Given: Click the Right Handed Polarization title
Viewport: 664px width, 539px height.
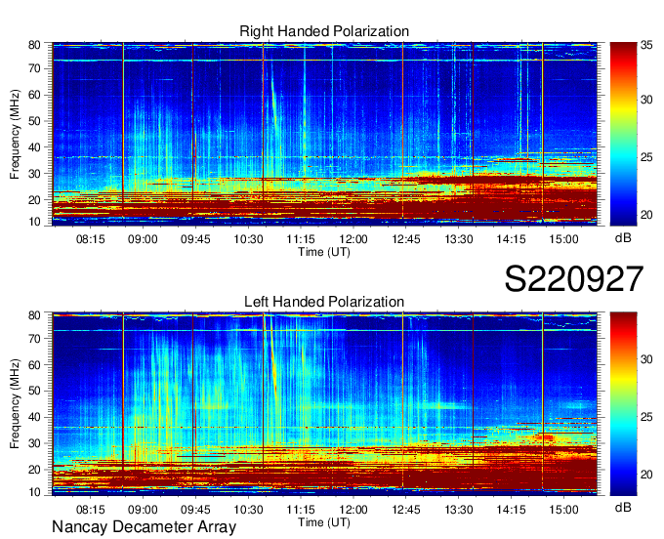Looking at the screenshot, I should coord(324,31).
